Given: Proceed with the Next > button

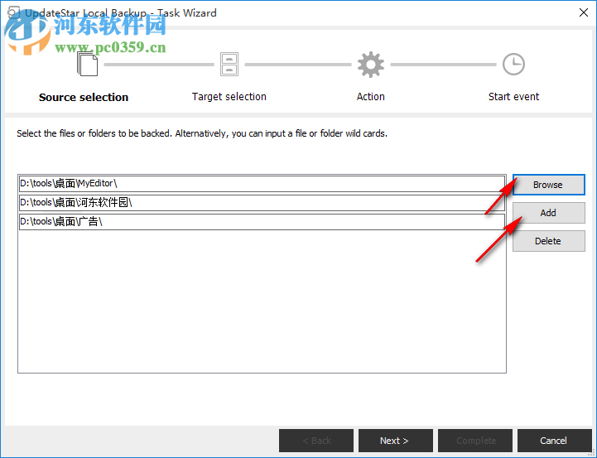Looking at the screenshot, I should [396, 441].
